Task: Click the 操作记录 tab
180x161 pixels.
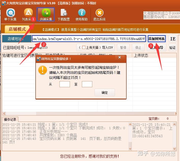Action: coord(10,119)
